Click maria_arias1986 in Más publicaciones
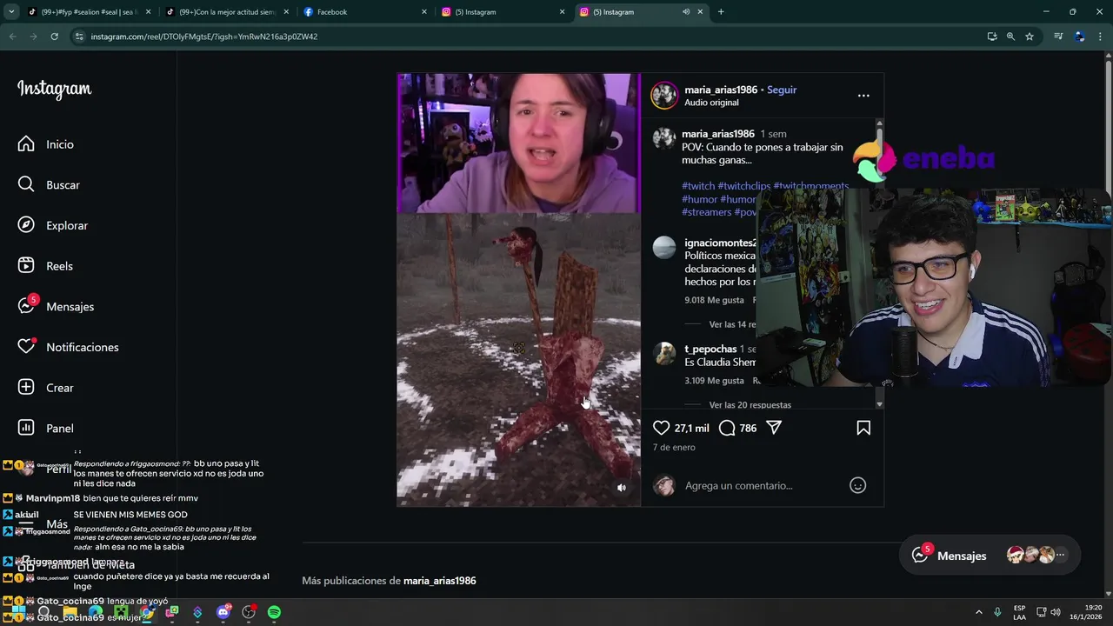This screenshot has width=1113, height=626. (x=439, y=581)
